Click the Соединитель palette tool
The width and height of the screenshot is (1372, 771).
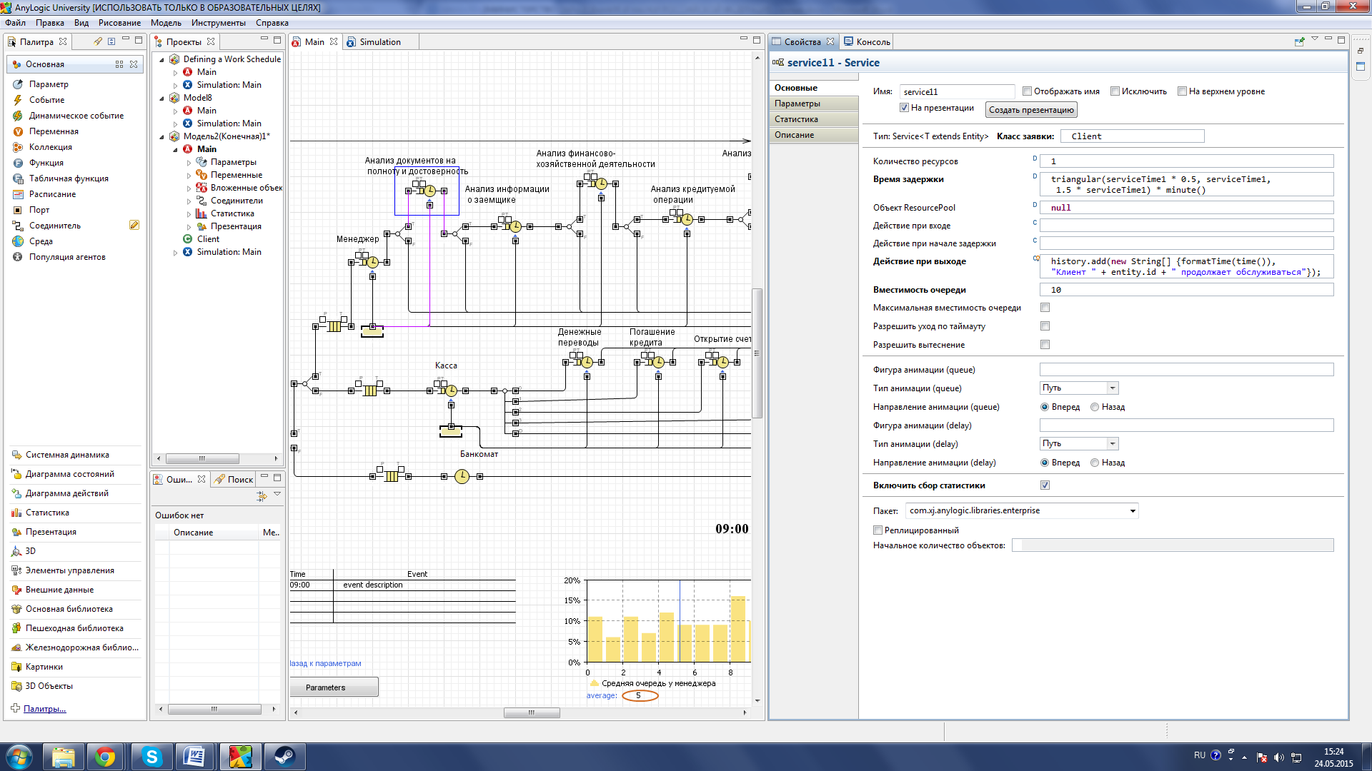pos(54,226)
